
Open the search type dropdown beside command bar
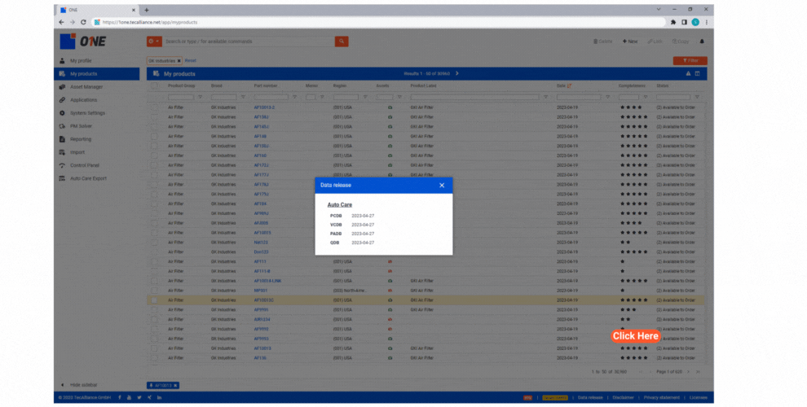tap(154, 42)
